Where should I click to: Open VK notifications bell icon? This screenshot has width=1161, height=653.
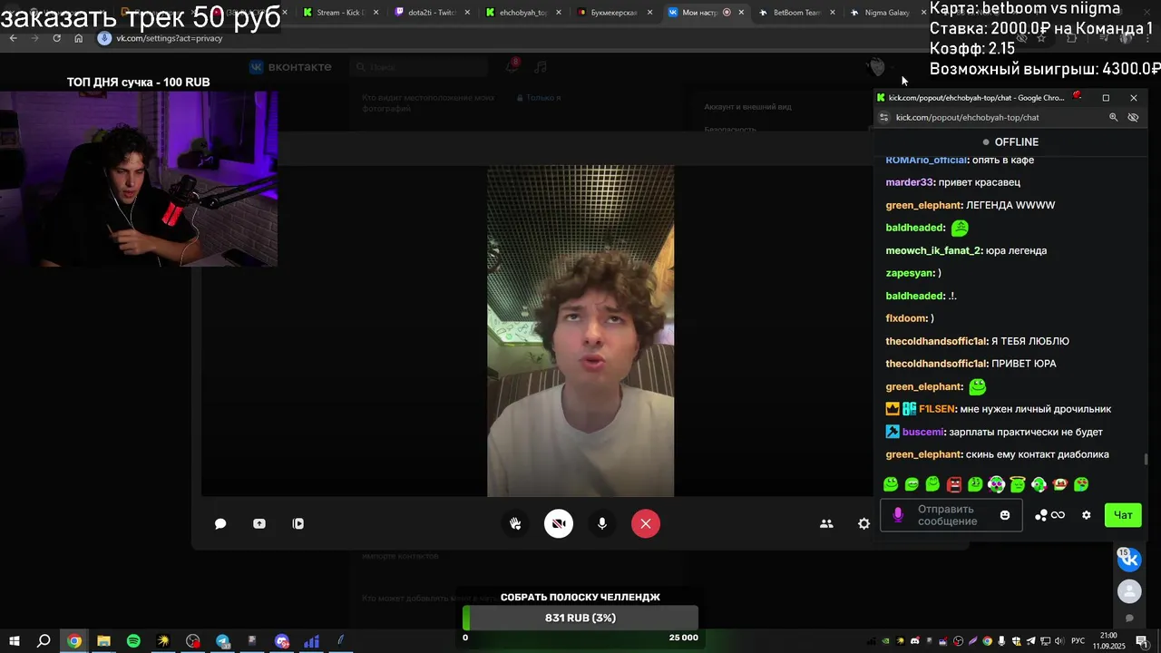[x=511, y=67]
